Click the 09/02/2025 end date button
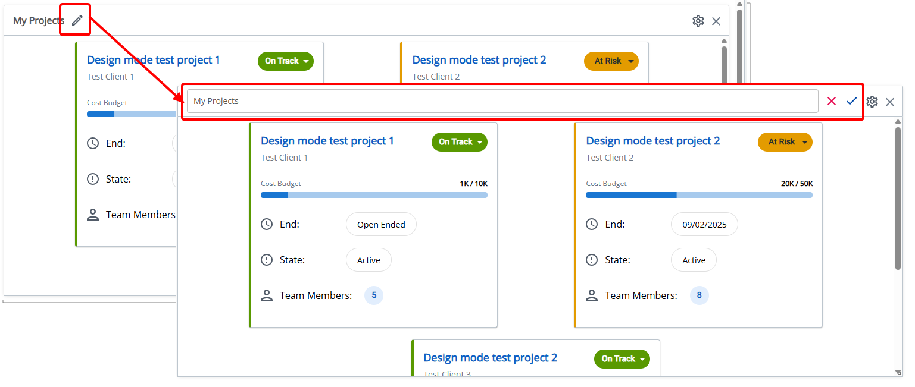915x387 pixels. [704, 224]
